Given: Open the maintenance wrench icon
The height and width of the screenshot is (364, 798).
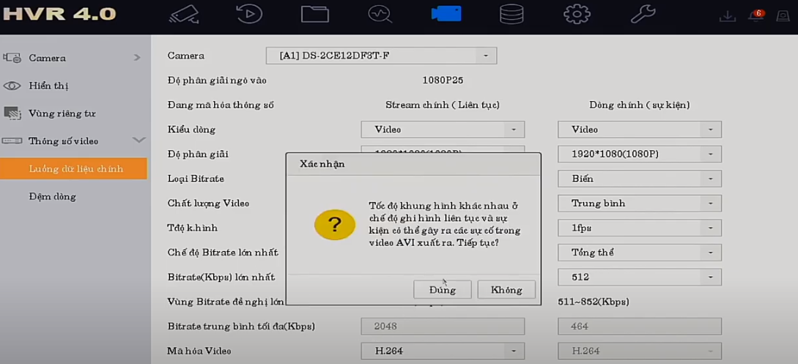Looking at the screenshot, I should 643,14.
